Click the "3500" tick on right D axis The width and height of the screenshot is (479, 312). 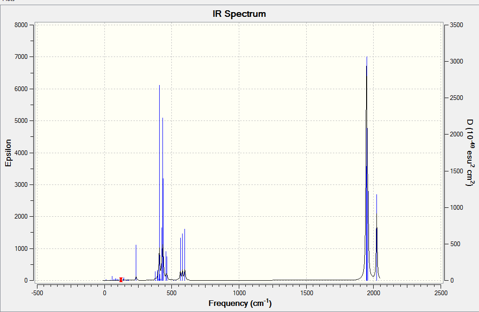coord(457,25)
